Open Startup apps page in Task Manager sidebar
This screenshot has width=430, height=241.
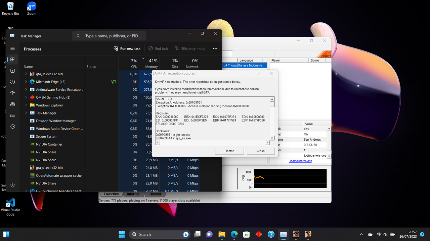coord(12,93)
